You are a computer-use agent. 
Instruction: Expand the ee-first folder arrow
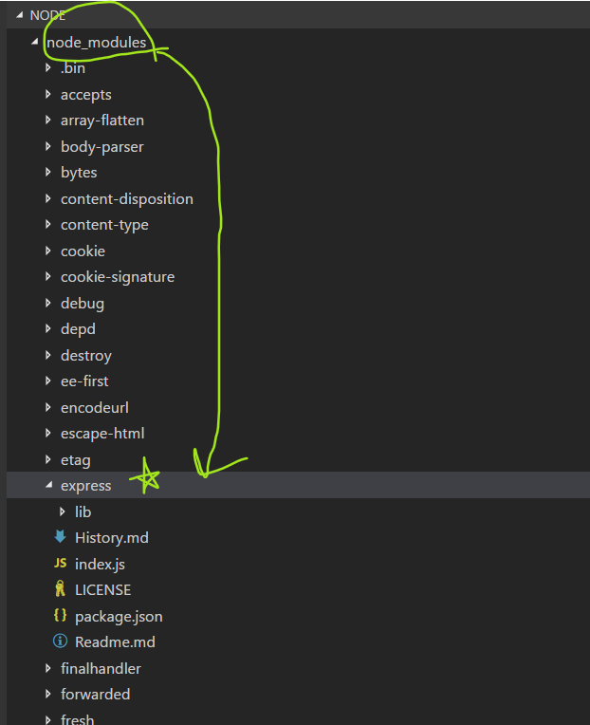coord(48,381)
